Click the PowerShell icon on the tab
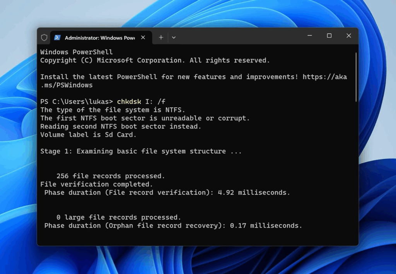 point(57,37)
